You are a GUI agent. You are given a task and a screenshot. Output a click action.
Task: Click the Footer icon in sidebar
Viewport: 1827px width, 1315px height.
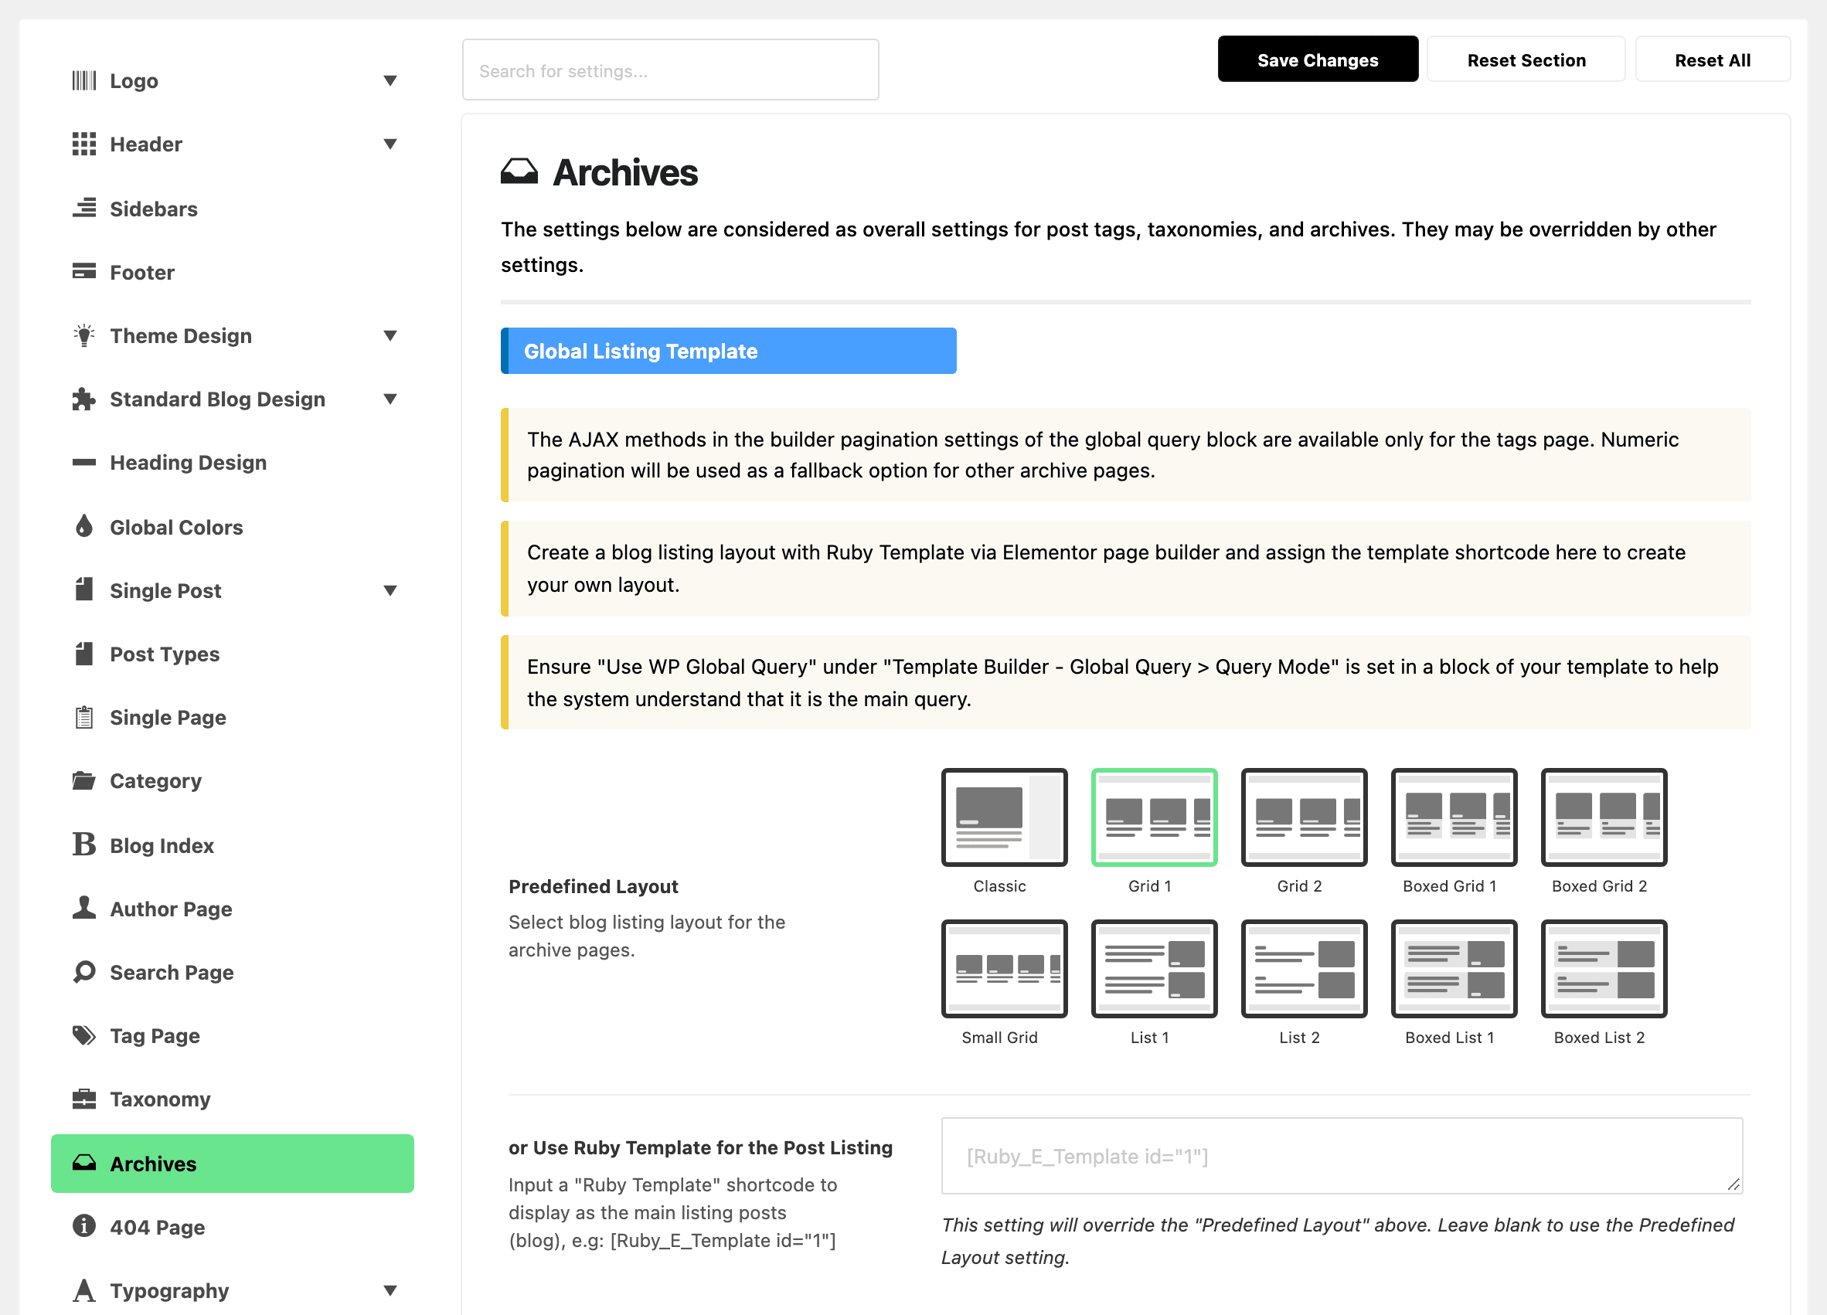point(83,271)
